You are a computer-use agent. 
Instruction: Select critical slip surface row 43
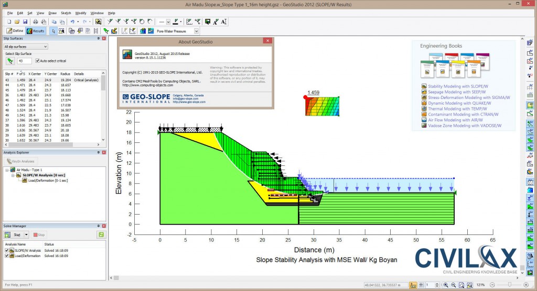52,80
